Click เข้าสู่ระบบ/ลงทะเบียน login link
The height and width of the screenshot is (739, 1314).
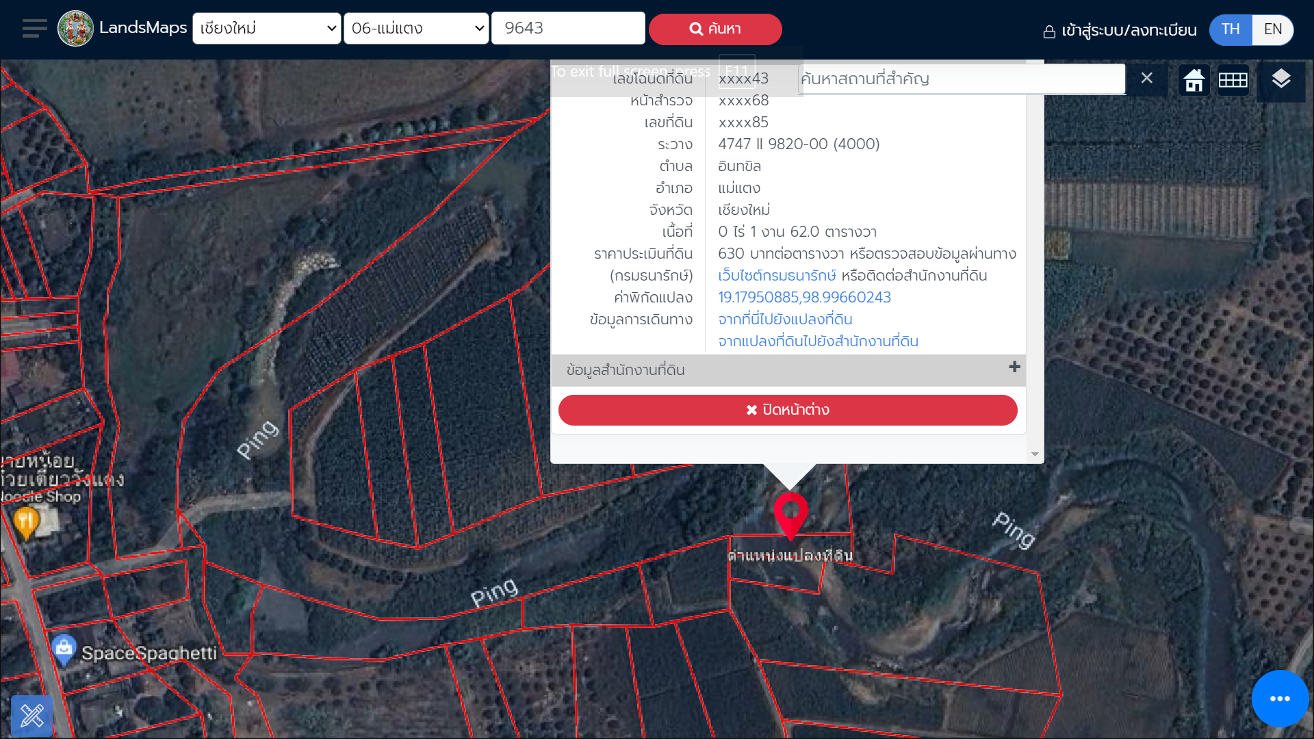point(1120,30)
